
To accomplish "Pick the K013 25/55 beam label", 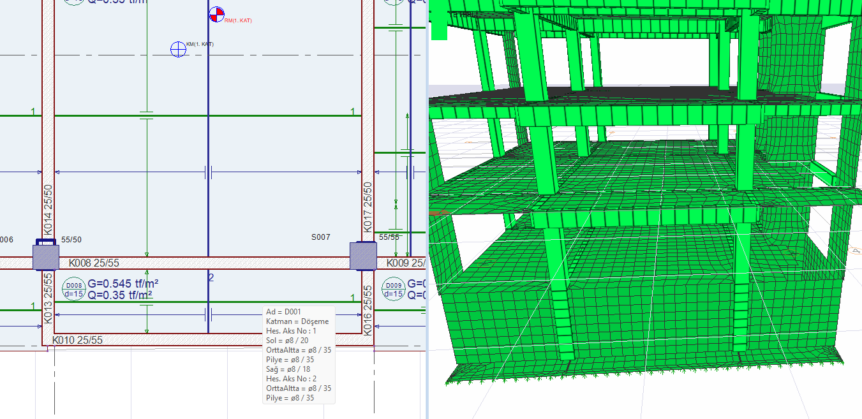I will (48, 298).
